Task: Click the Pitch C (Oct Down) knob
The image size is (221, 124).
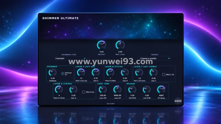Action: (139, 72)
